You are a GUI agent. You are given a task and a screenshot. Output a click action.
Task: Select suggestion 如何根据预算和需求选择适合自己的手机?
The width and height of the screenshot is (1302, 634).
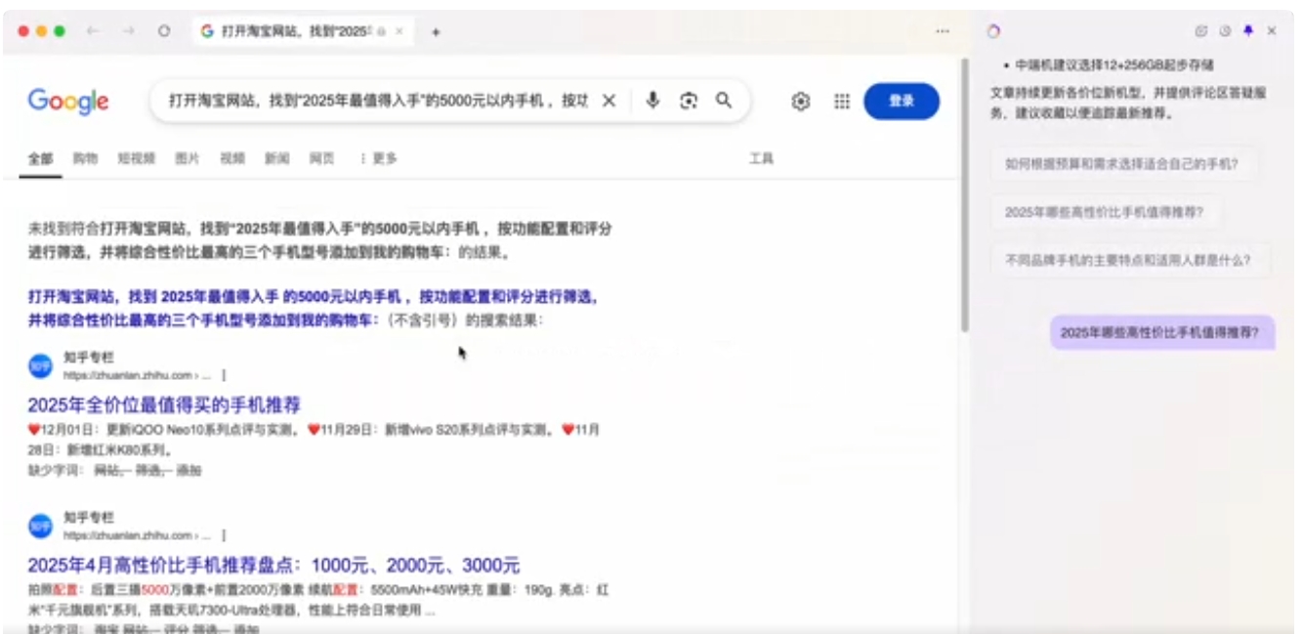(x=1122, y=164)
